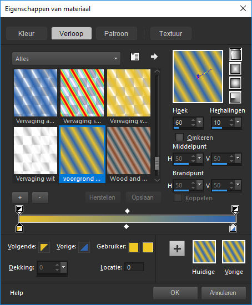
Task: Open the Alles category dropdown
Action: click(x=66, y=59)
